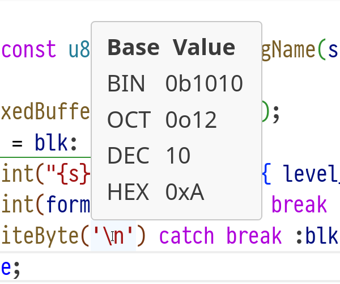340x284 pixels.
Task: Click the 'iteByte' function call text
Action: (x=39, y=235)
